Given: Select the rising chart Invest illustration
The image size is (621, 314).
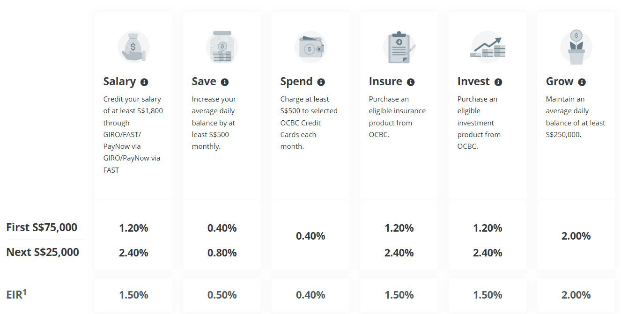Looking at the screenshot, I should (x=488, y=47).
